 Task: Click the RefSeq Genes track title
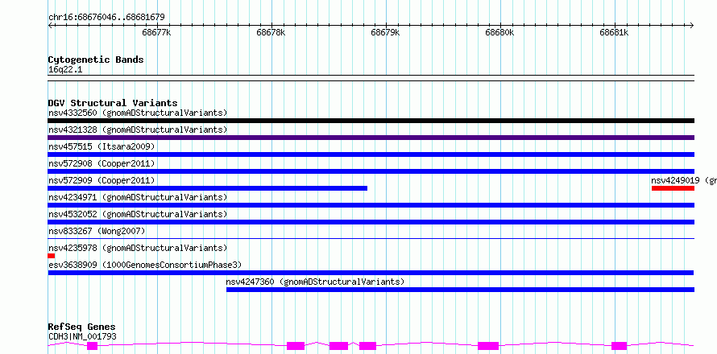coord(81,327)
